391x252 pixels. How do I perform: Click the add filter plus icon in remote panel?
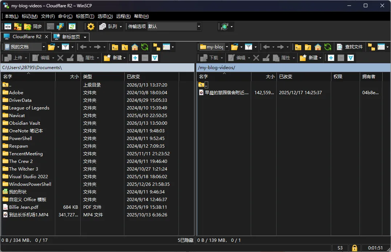[x=331, y=57]
